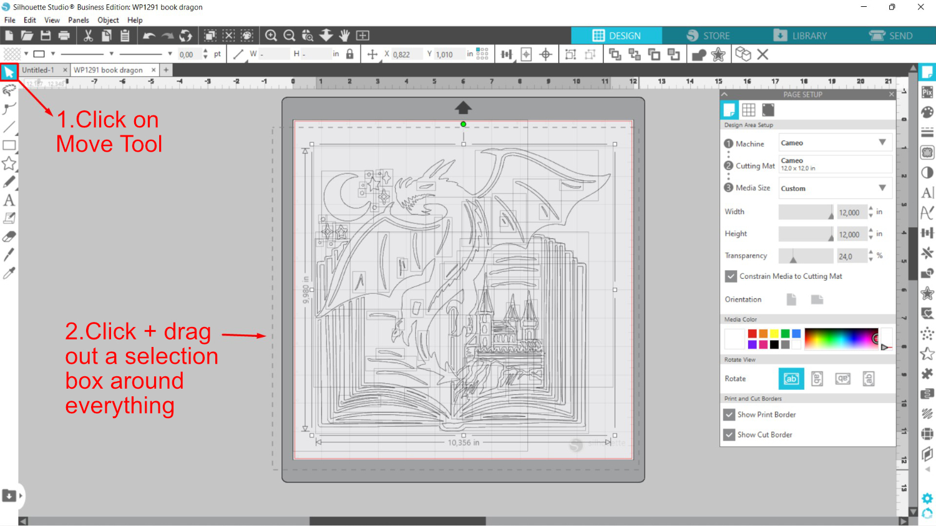Uncheck Show Print Border

(x=729, y=414)
